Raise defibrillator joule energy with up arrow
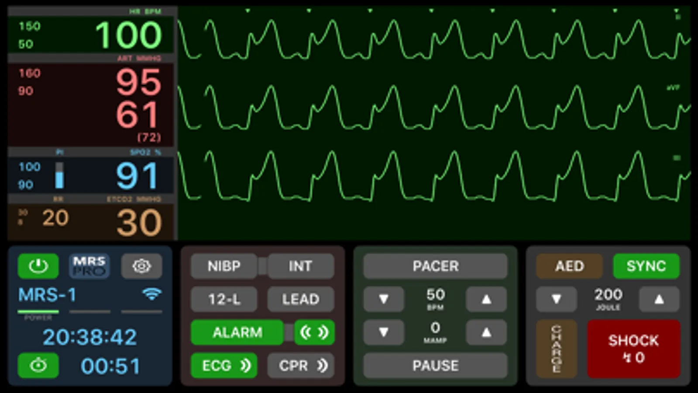The image size is (698, 393). (659, 299)
